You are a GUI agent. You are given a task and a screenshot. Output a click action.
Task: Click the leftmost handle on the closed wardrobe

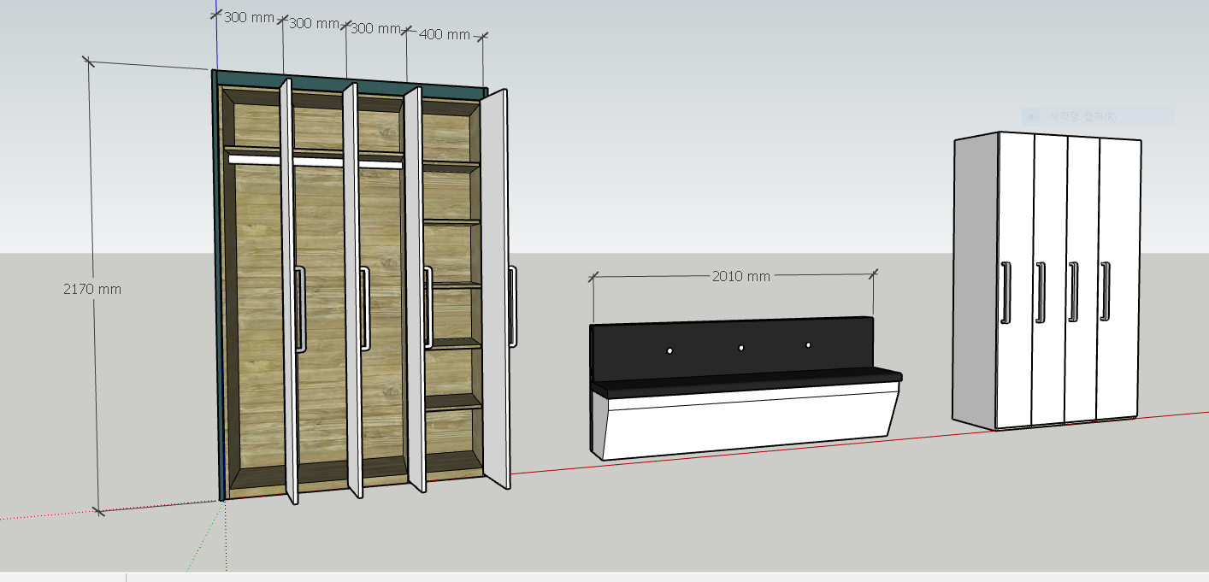tap(1006, 293)
